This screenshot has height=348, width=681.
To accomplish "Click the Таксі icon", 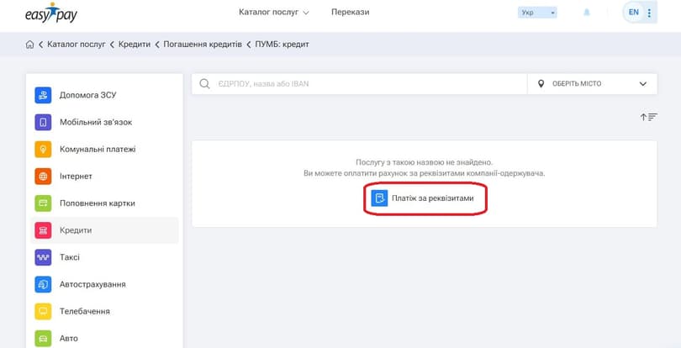I will click(x=43, y=257).
